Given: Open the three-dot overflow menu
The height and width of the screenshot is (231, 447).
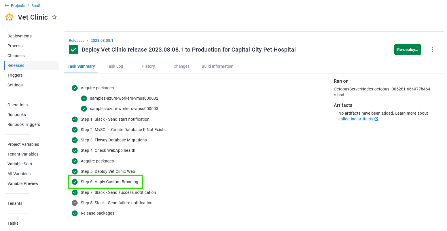Looking at the screenshot, I should pyautogui.click(x=432, y=50).
